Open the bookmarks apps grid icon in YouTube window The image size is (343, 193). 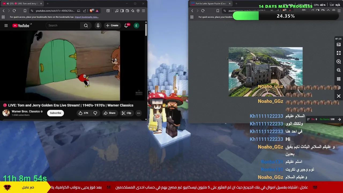[3, 17]
